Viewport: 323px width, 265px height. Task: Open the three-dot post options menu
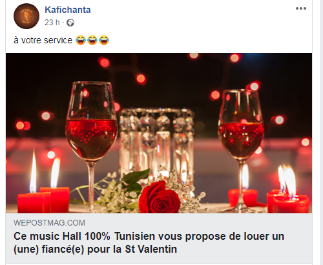point(301,8)
